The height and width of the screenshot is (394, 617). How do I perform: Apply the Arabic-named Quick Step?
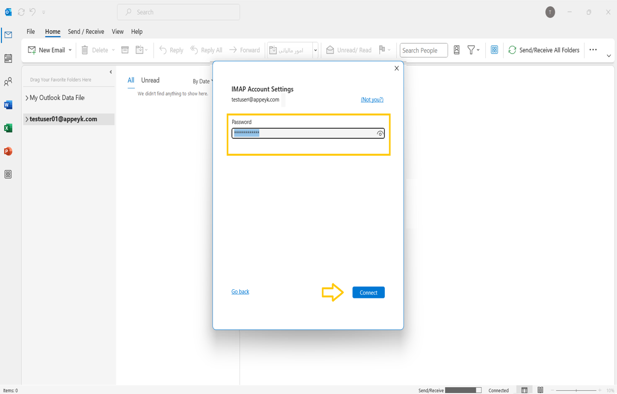click(290, 50)
